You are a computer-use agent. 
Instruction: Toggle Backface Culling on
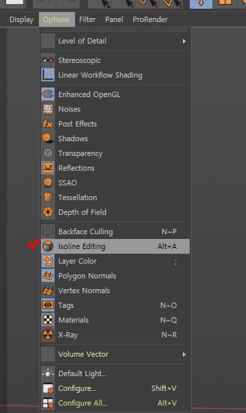click(x=115, y=232)
